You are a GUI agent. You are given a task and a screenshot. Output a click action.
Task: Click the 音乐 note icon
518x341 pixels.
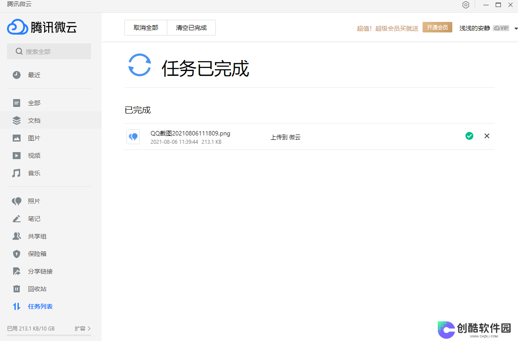(17, 173)
